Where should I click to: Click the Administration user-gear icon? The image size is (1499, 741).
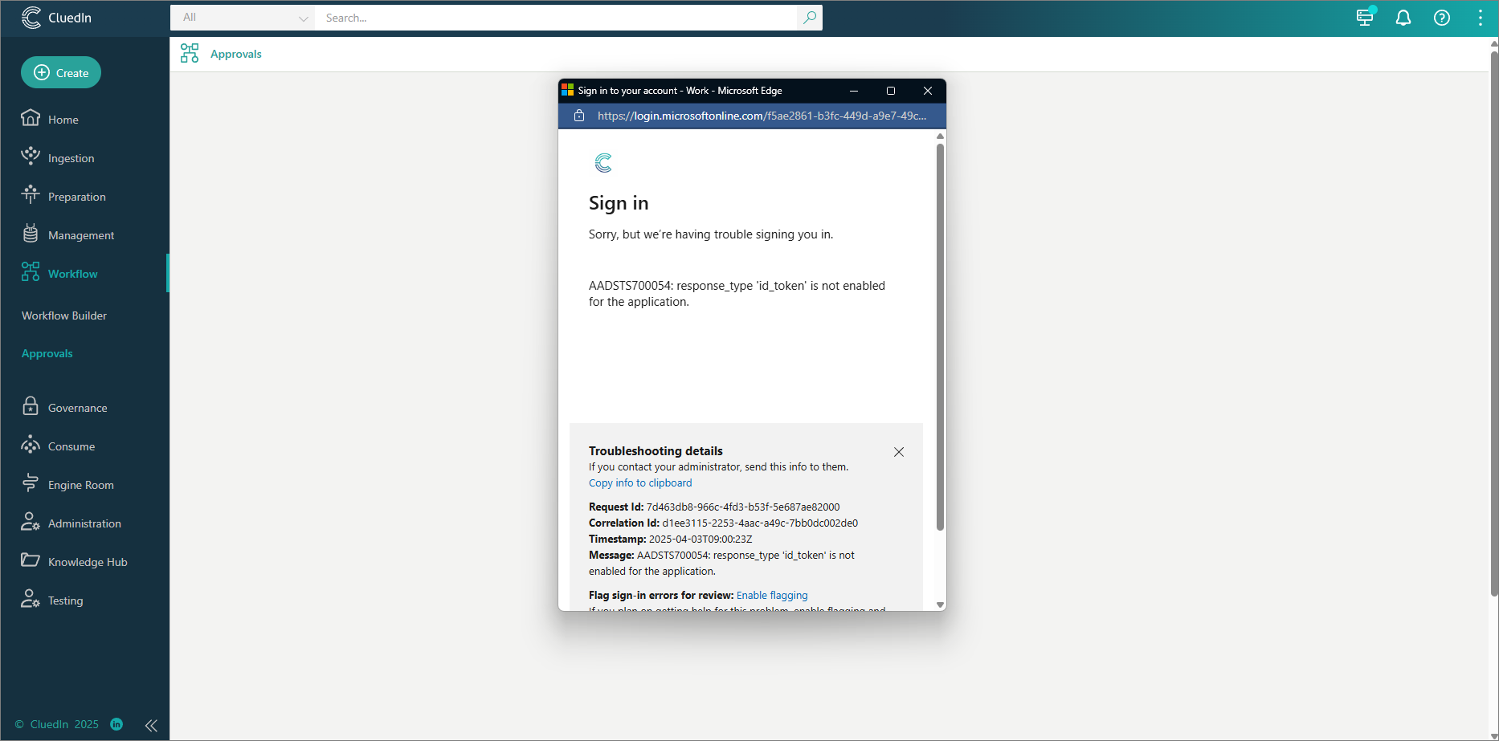31,522
